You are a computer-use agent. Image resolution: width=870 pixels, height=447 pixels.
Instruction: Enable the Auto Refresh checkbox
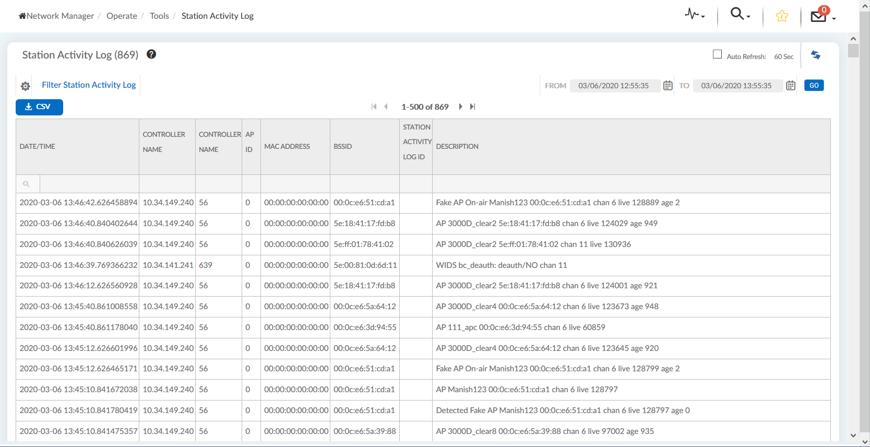point(718,54)
